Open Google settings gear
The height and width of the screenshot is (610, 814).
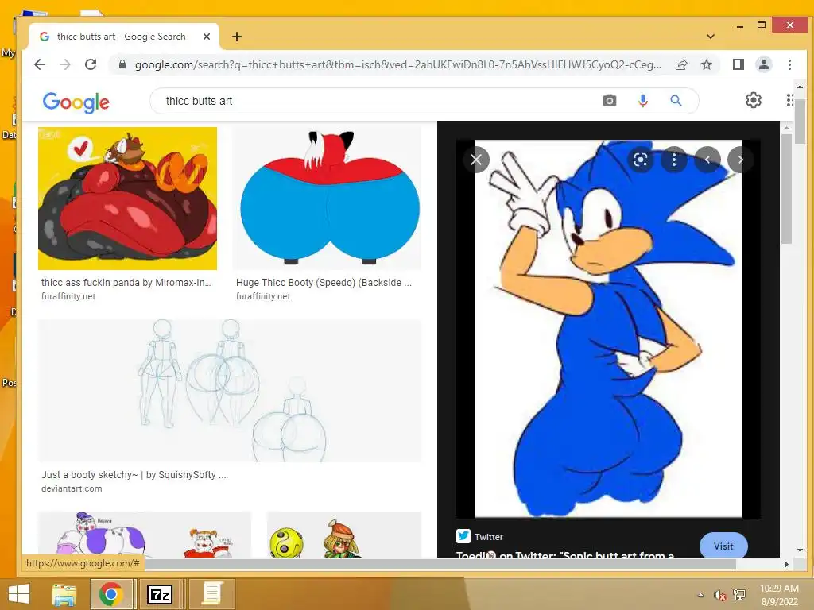pyautogui.click(x=754, y=100)
